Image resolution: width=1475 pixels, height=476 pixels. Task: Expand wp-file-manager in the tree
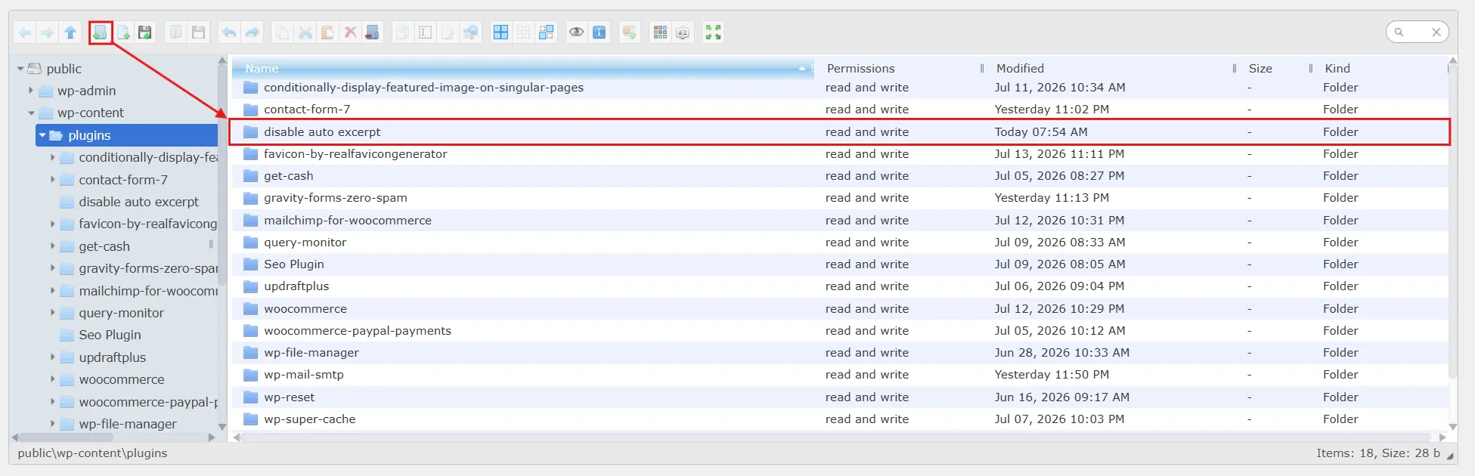52,424
